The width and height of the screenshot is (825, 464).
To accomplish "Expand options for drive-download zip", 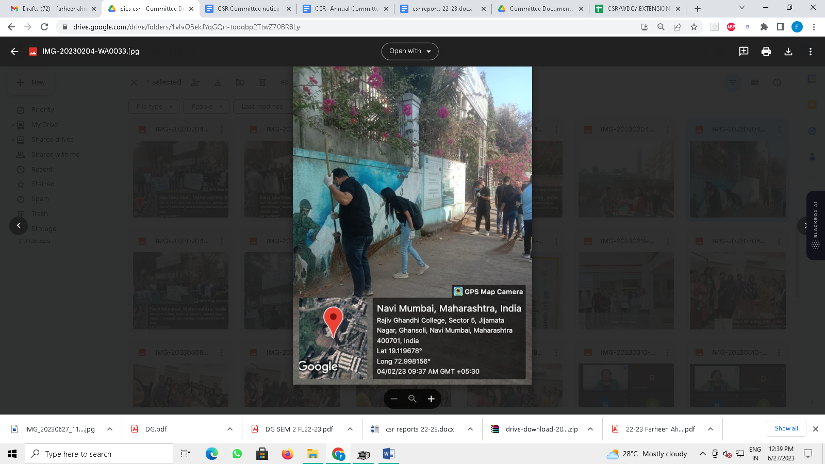I will click(x=590, y=429).
